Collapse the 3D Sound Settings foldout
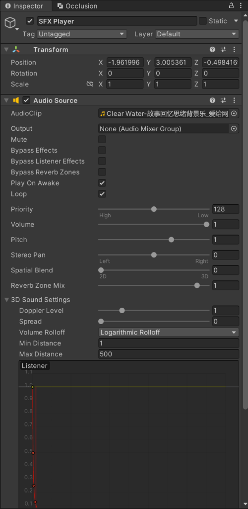248x509 pixels. point(7,300)
